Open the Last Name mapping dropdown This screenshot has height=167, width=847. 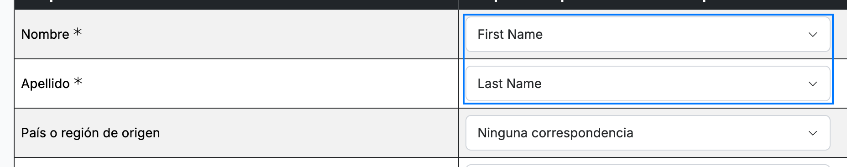pyautogui.click(x=648, y=83)
